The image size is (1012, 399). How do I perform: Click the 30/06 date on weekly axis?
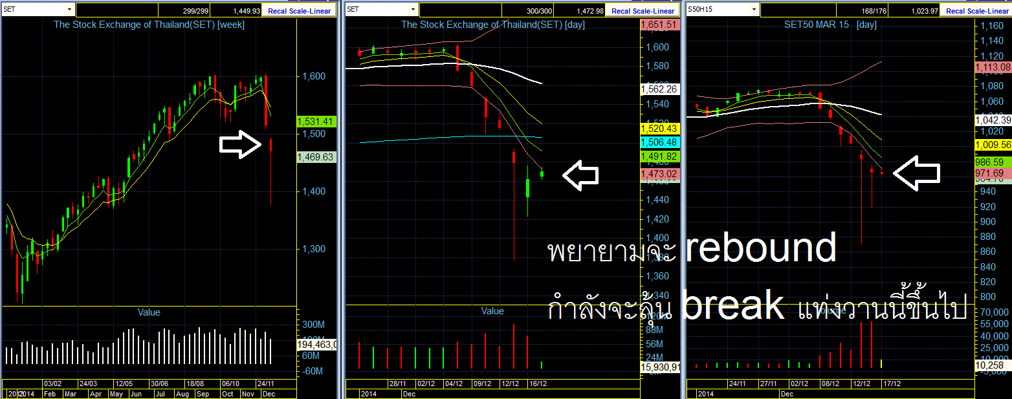[x=159, y=383]
